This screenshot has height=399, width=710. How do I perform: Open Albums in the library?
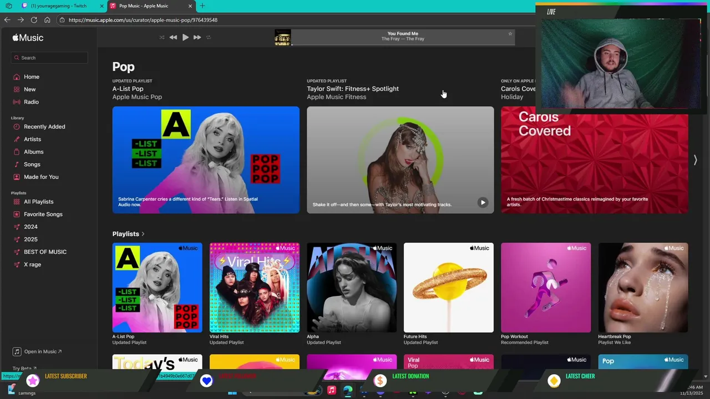(33, 152)
